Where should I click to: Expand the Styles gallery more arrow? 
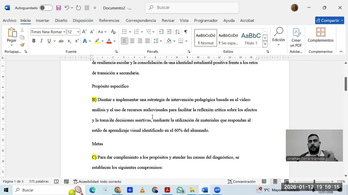[265, 44]
